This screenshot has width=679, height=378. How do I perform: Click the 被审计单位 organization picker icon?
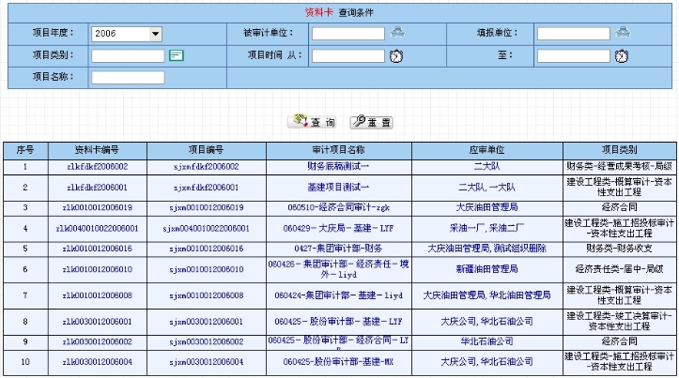pyautogui.click(x=398, y=34)
